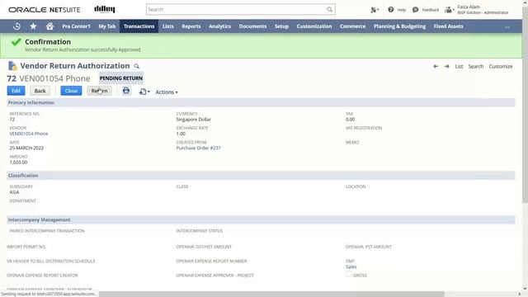Open the Search link at top right
The image size is (528, 297).
click(475, 66)
